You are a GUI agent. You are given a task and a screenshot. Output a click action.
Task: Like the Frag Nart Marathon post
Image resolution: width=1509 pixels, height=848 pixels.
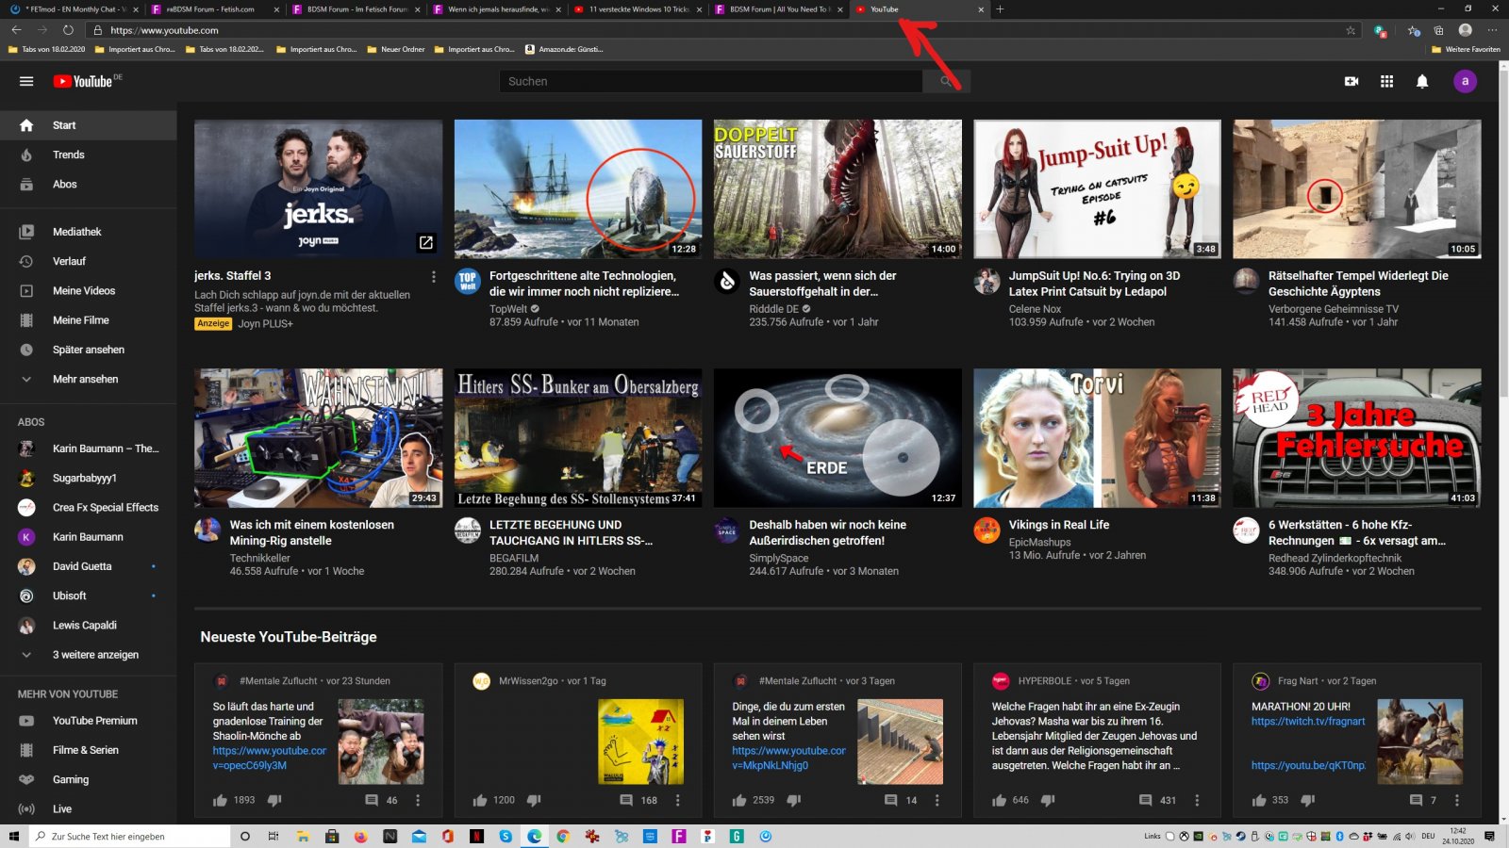coord(1259,800)
